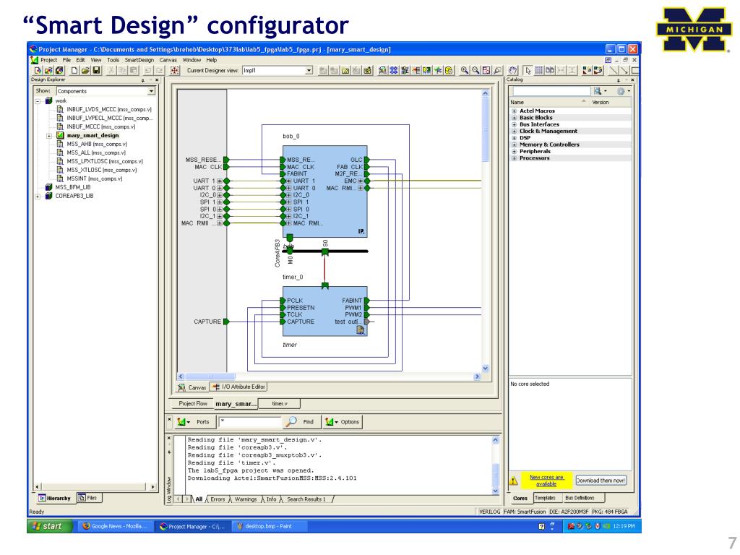The height and width of the screenshot is (555, 740).
Task: Click the canvas tool icon left of blue nodes
Action: click(383, 70)
